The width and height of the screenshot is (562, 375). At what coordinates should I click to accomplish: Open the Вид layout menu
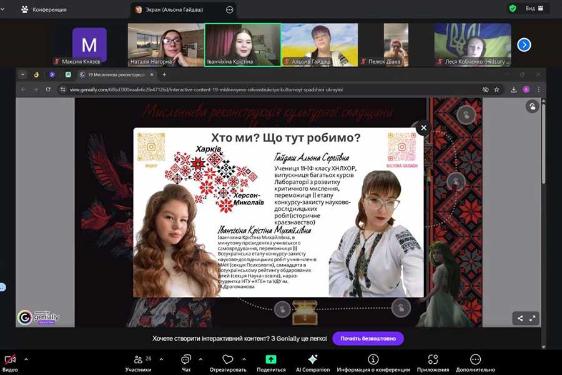tap(534, 8)
